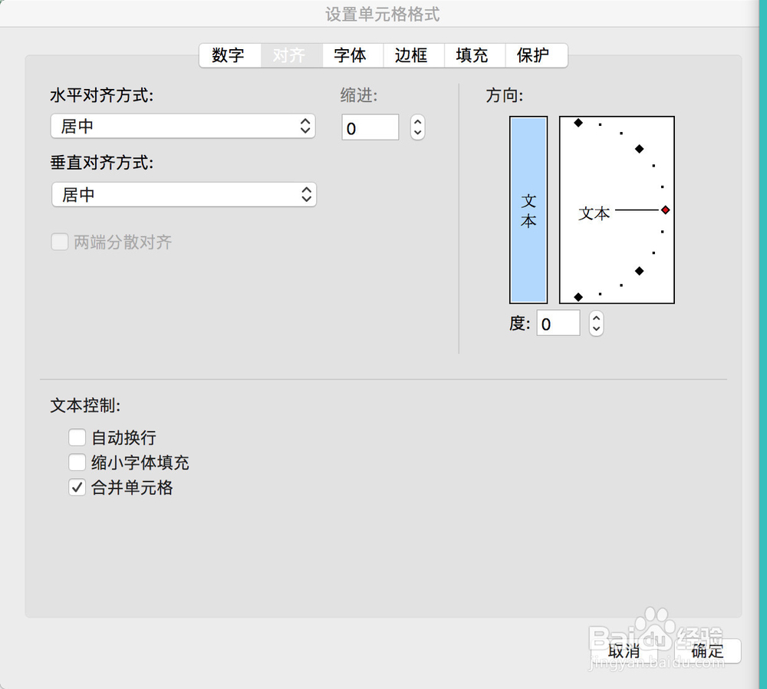Click inside the 度 degrees input field
The image size is (767, 689).
[558, 323]
